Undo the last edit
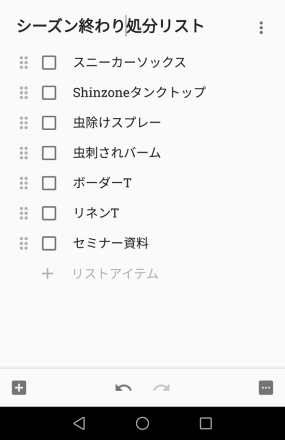Image resolution: width=285 pixels, height=440 pixels. pyautogui.click(x=123, y=388)
